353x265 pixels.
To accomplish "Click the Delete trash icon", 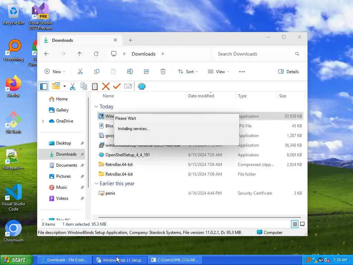I will point(163,72).
